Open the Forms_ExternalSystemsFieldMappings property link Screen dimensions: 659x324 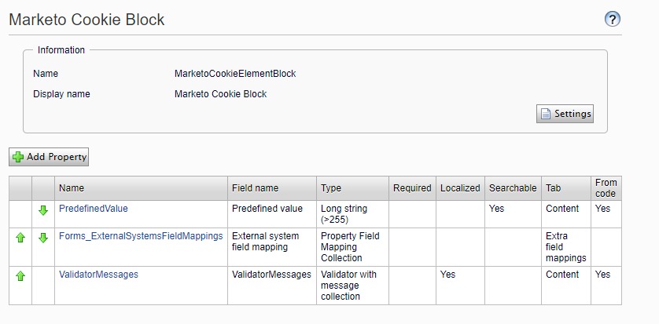(x=141, y=236)
